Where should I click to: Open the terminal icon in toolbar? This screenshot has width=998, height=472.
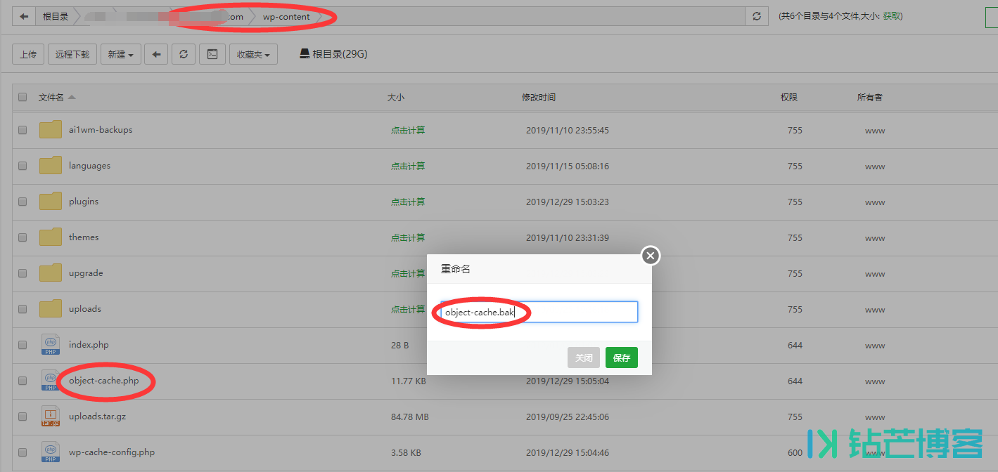tap(212, 54)
